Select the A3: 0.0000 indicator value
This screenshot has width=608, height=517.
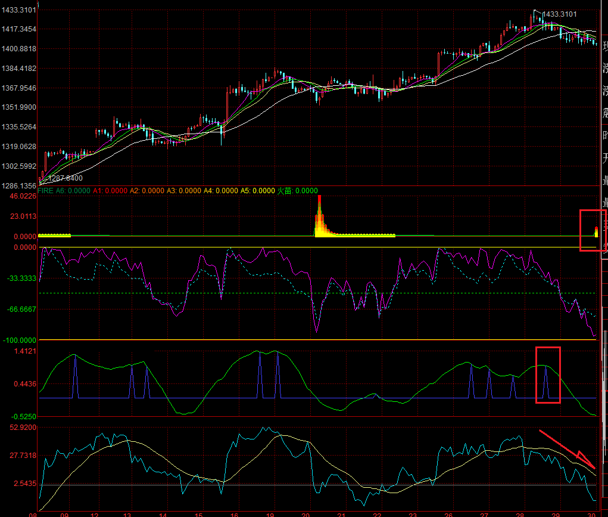click(x=184, y=191)
